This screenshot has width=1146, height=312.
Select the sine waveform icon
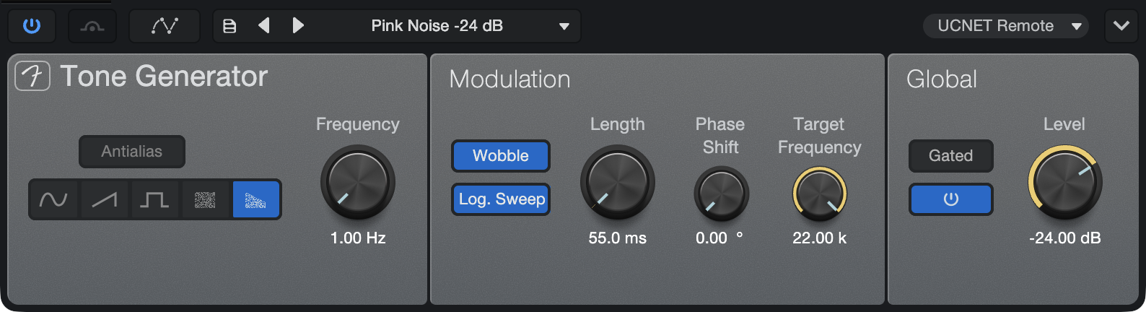pyautogui.click(x=53, y=199)
